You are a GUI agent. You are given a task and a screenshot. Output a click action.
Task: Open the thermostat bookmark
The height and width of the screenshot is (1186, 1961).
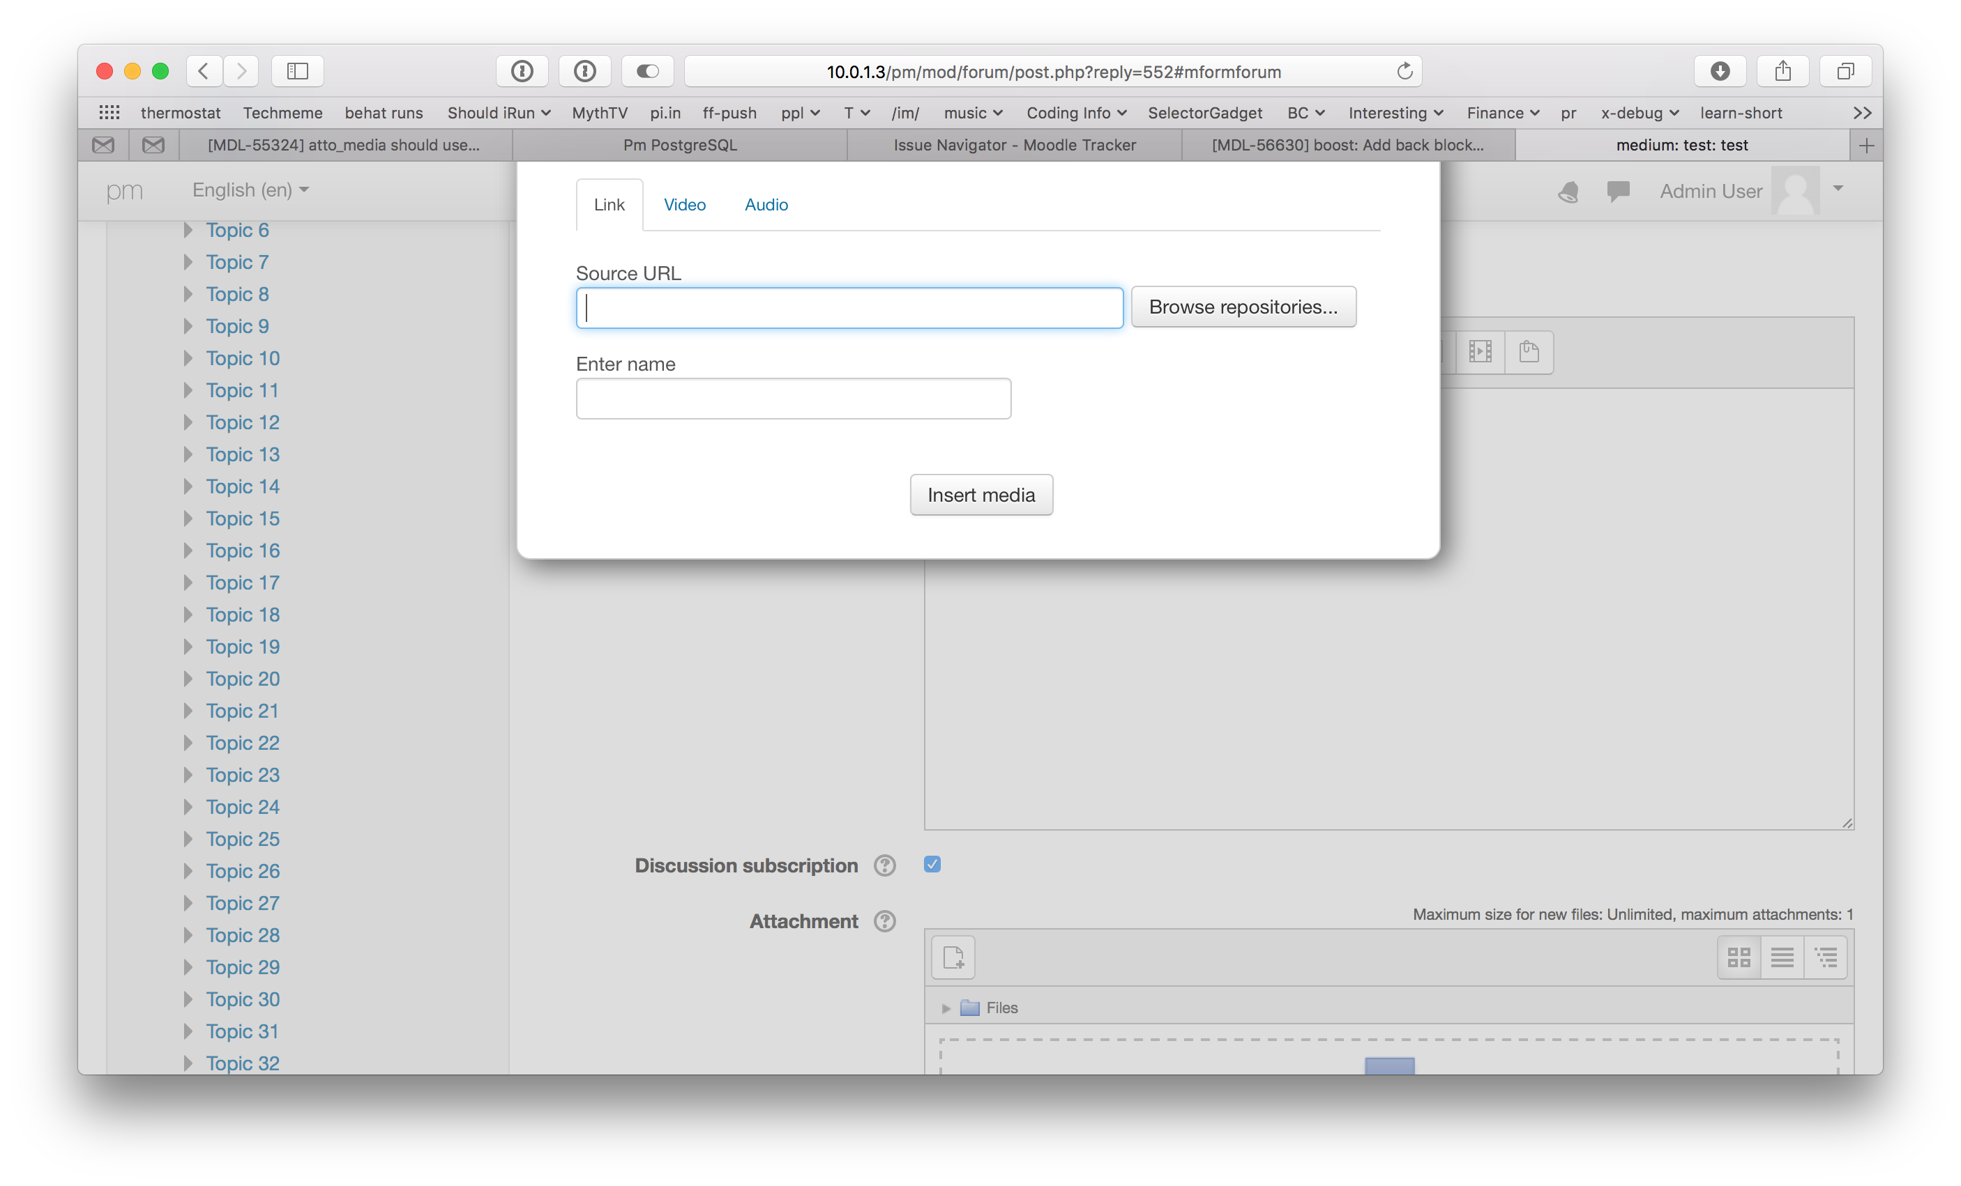tap(181, 112)
